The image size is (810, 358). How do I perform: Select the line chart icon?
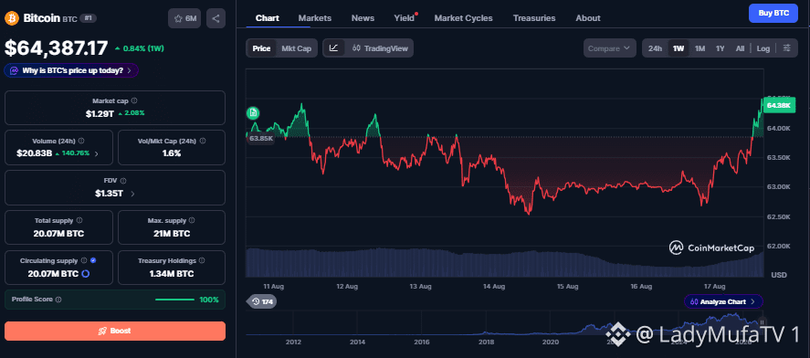333,48
